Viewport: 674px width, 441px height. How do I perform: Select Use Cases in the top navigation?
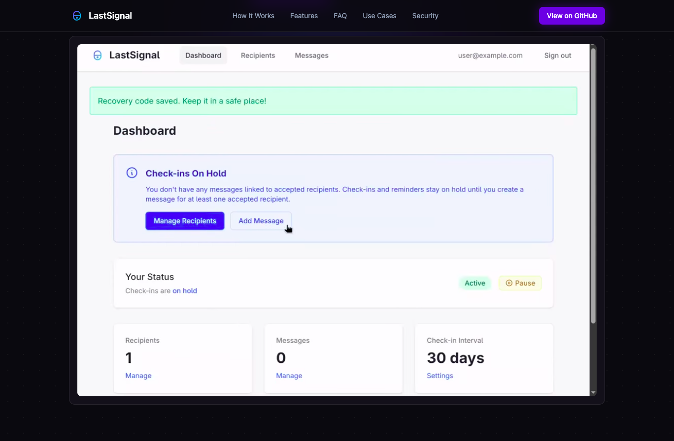[x=379, y=16]
